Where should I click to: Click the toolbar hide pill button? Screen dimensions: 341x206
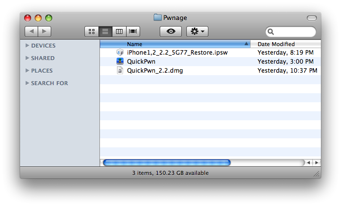[x=311, y=18]
